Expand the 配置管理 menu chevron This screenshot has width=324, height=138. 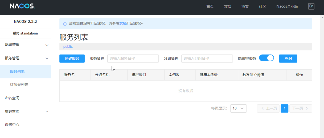47,45
